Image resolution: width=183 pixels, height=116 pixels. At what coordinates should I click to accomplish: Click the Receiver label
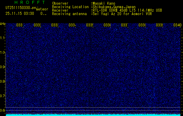pyautogui.click(x=60, y=10)
